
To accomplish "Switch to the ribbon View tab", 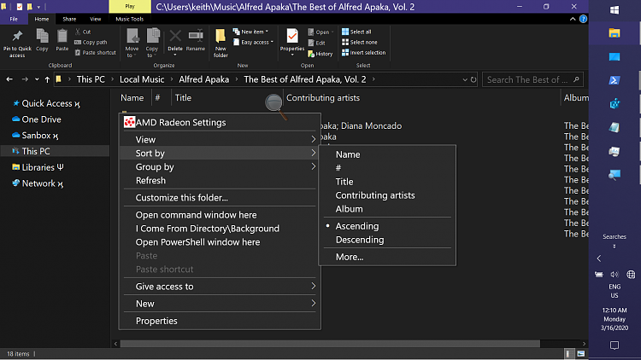I will click(x=95, y=19).
